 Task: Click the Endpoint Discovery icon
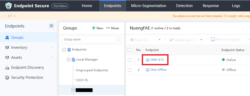pyautogui.click(x=7, y=67)
